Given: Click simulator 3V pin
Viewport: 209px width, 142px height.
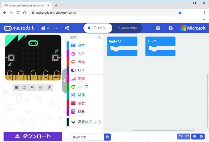Looking at the screenshot, I should [46, 75].
